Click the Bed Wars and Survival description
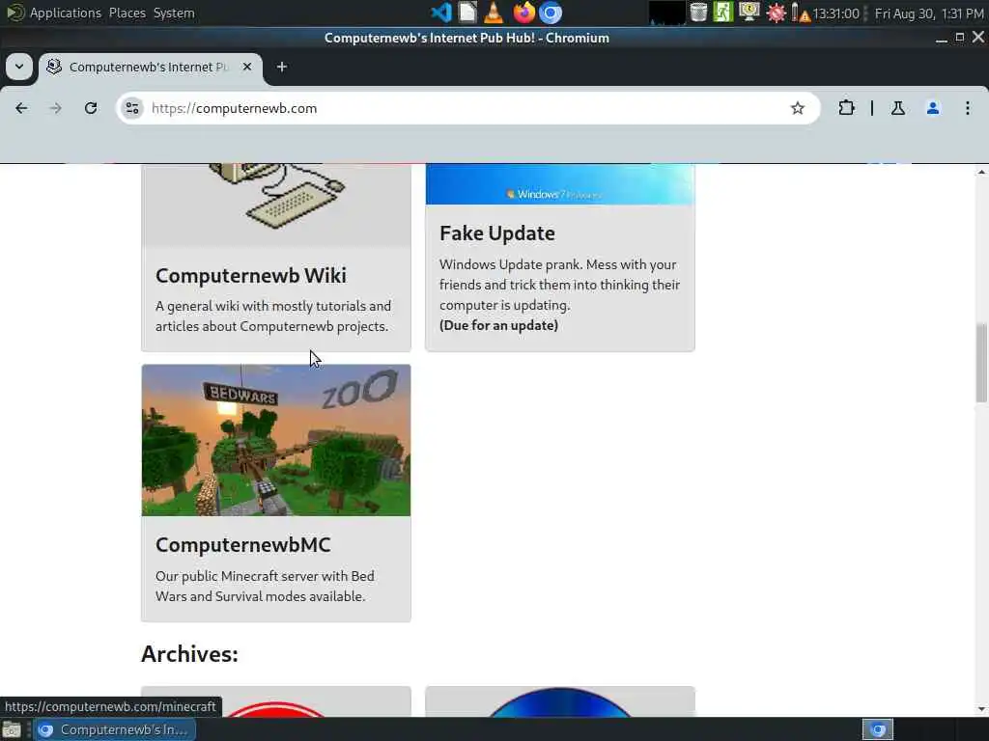The image size is (989, 741). [265, 586]
